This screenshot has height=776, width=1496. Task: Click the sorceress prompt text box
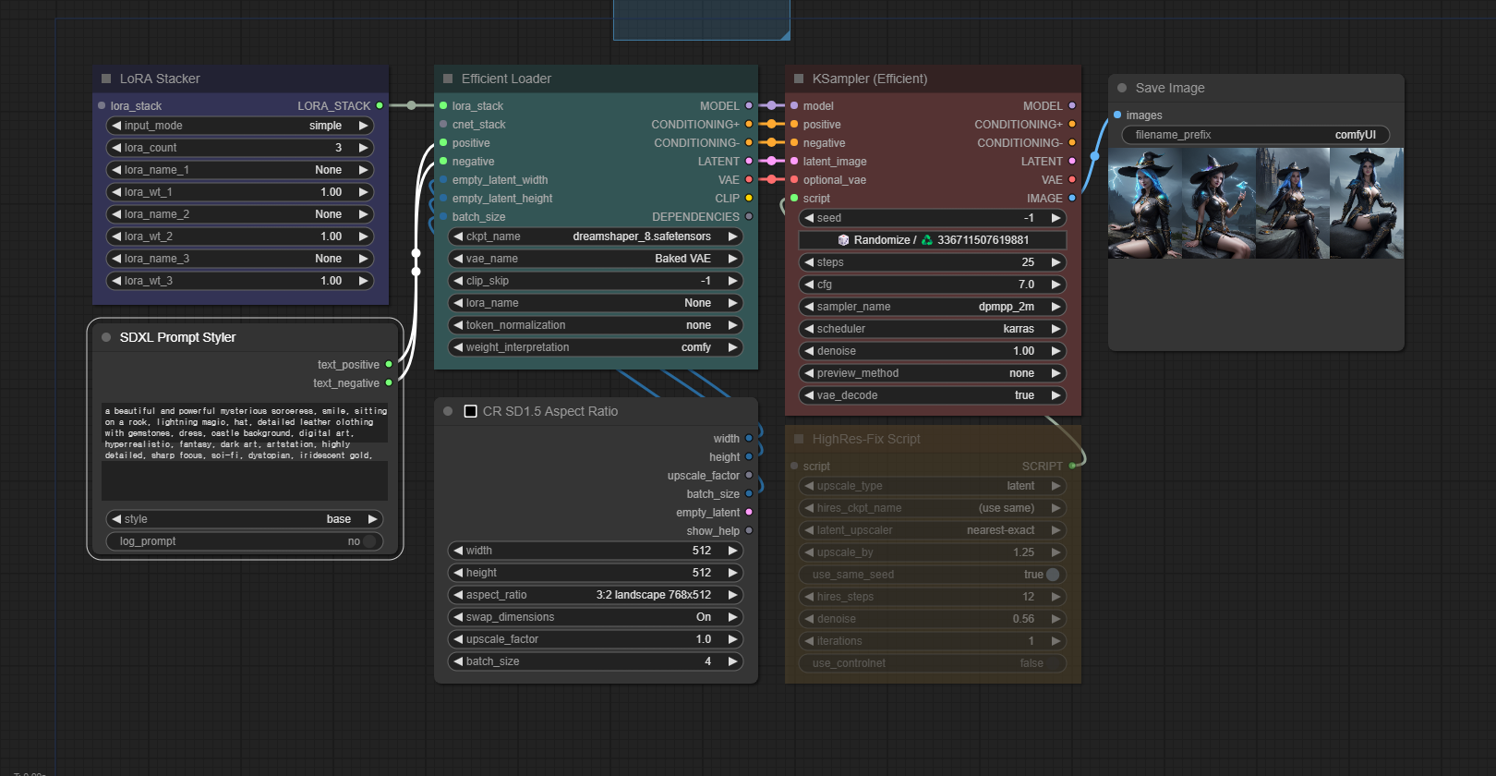pos(245,451)
